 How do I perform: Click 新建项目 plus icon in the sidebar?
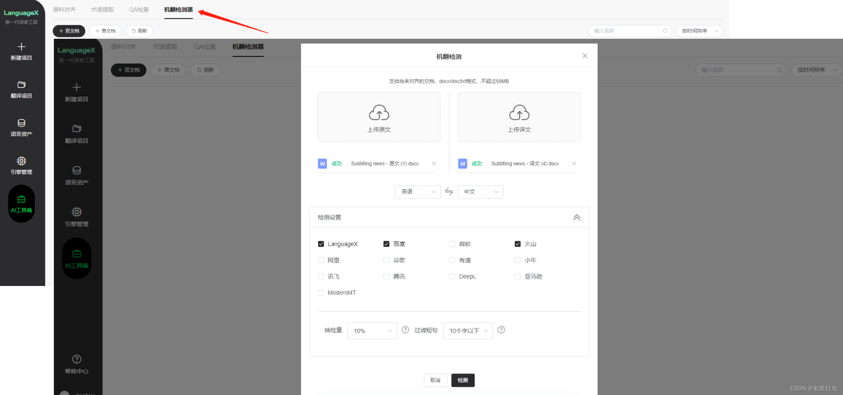click(21, 47)
